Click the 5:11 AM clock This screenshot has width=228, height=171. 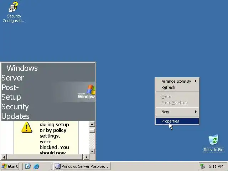[216, 166]
